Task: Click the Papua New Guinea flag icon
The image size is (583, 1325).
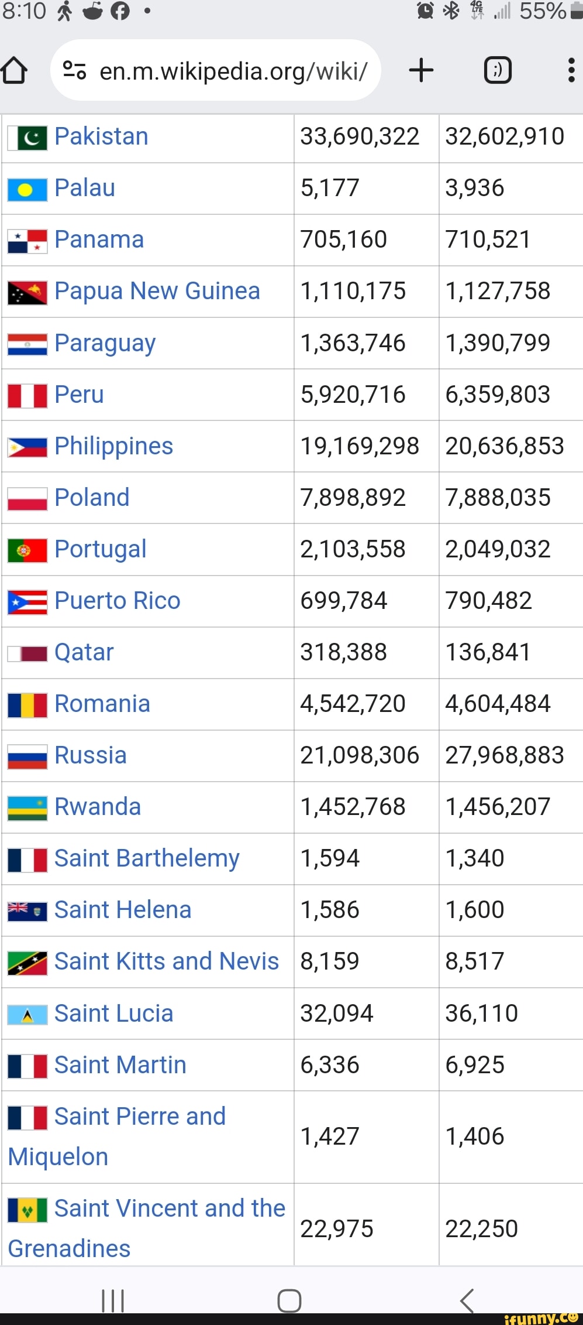Action: click(27, 293)
